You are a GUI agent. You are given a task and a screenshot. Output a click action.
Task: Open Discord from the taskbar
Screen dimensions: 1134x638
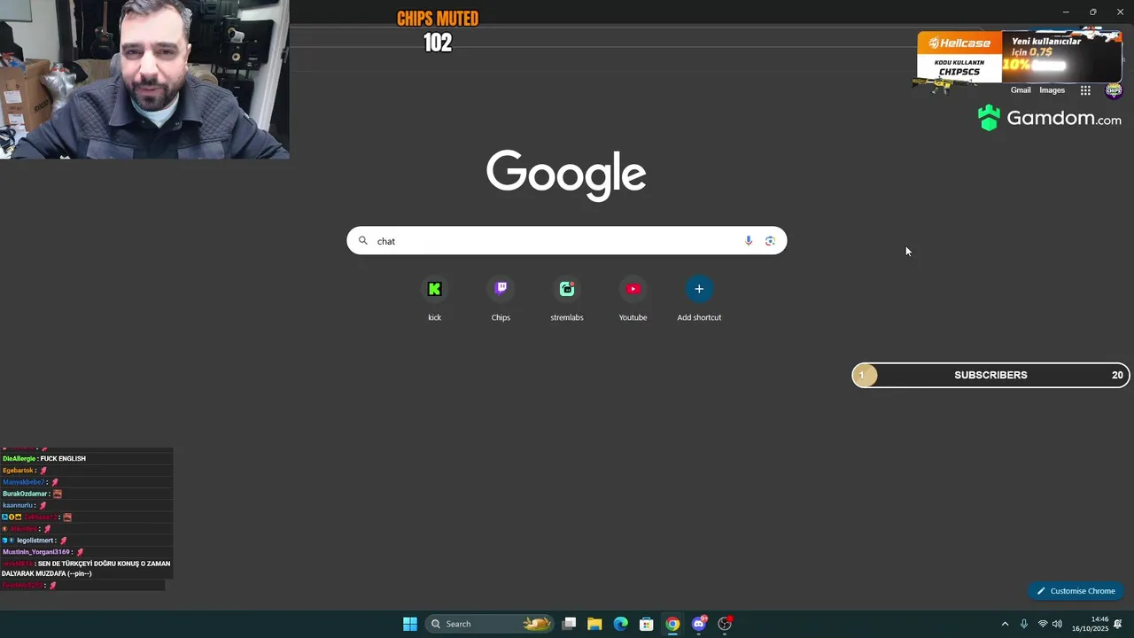(699, 624)
